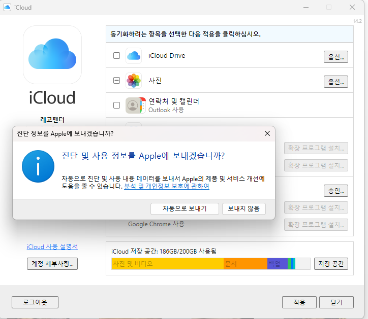This screenshot has width=368, height=319.
Task: Click the 승인 button
Action: 336,191
